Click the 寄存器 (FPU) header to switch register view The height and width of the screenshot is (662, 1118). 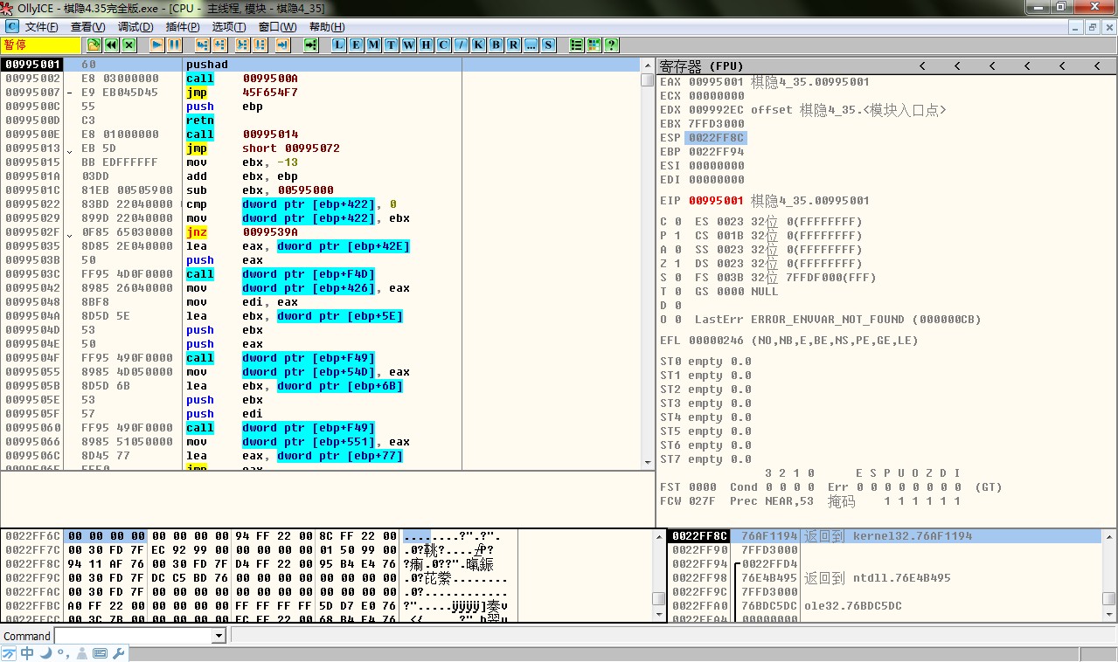[x=701, y=66]
